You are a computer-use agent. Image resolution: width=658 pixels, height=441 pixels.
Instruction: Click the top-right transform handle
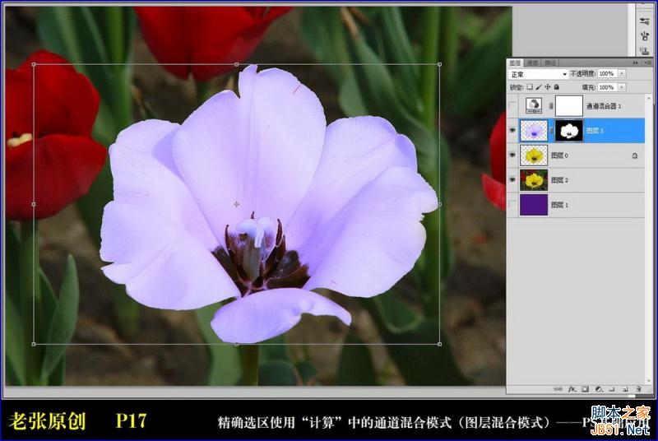click(x=439, y=65)
